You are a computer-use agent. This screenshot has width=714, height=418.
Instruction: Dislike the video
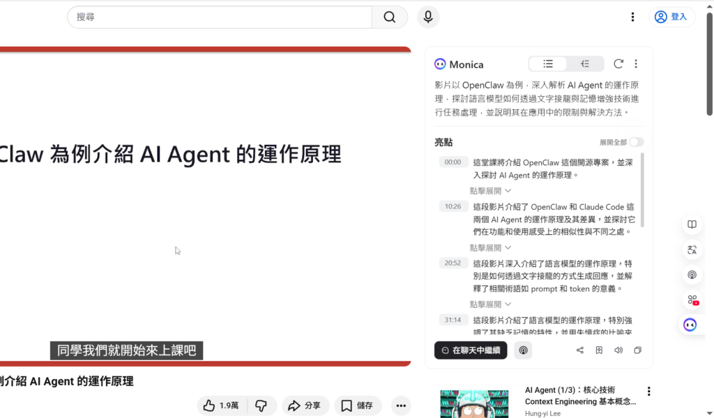coord(261,405)
